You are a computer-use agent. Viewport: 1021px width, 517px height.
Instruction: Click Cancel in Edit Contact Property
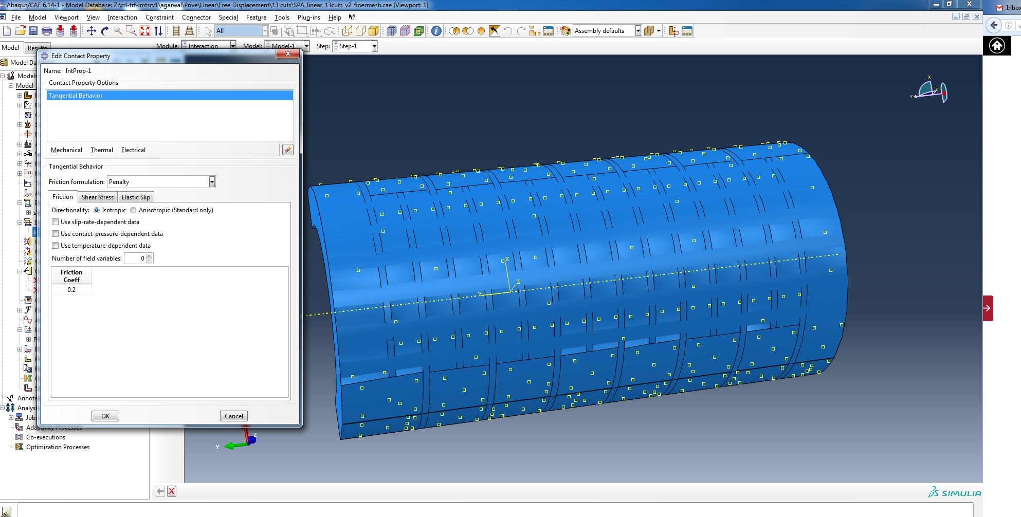pos(234,416)
